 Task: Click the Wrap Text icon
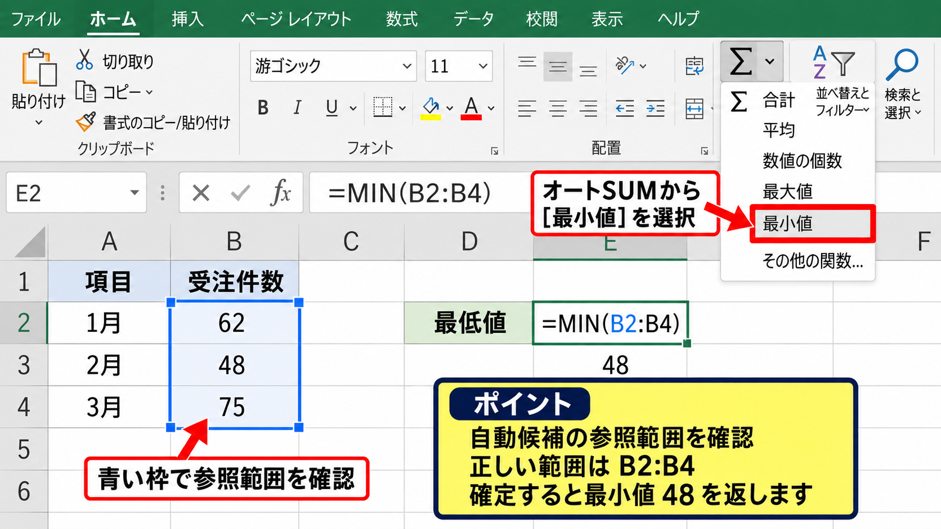click(694, 66)
